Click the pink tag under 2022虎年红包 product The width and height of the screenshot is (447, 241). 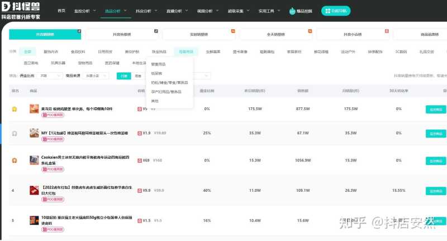pyautogui.click(x=53, y=200)
